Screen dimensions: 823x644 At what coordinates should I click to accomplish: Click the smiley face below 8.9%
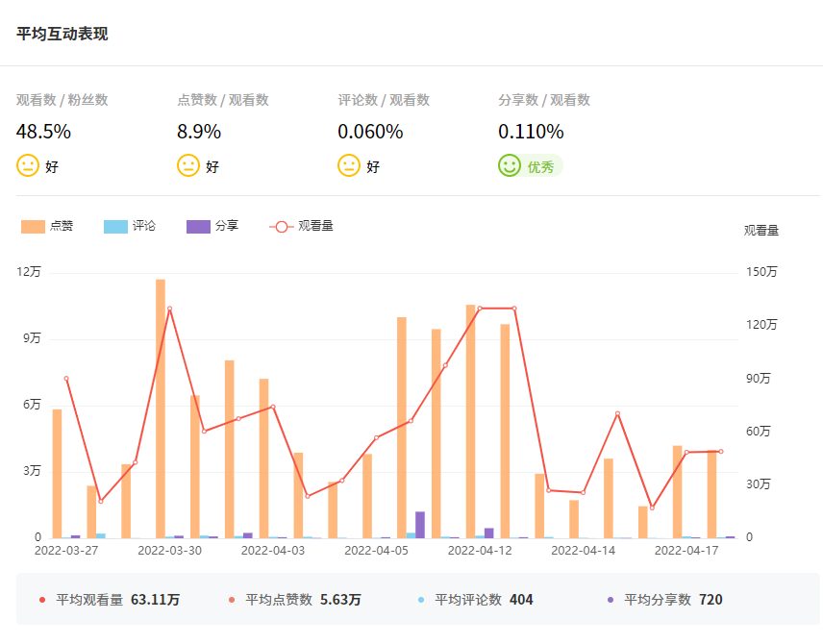188,165
